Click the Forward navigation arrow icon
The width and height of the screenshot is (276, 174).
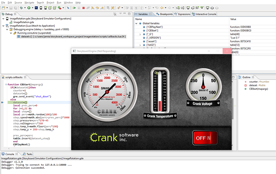(169, 8)
